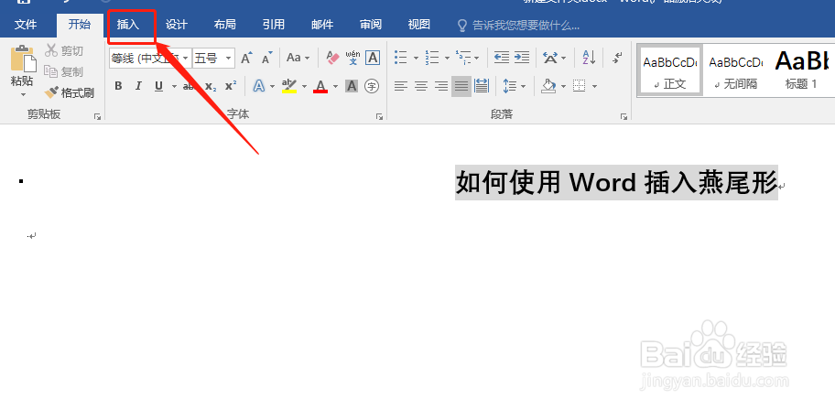Click the 告诉我您想要做什么 search box
The width and height of the screenshot is (835, 409).
(x=519, y=26)
